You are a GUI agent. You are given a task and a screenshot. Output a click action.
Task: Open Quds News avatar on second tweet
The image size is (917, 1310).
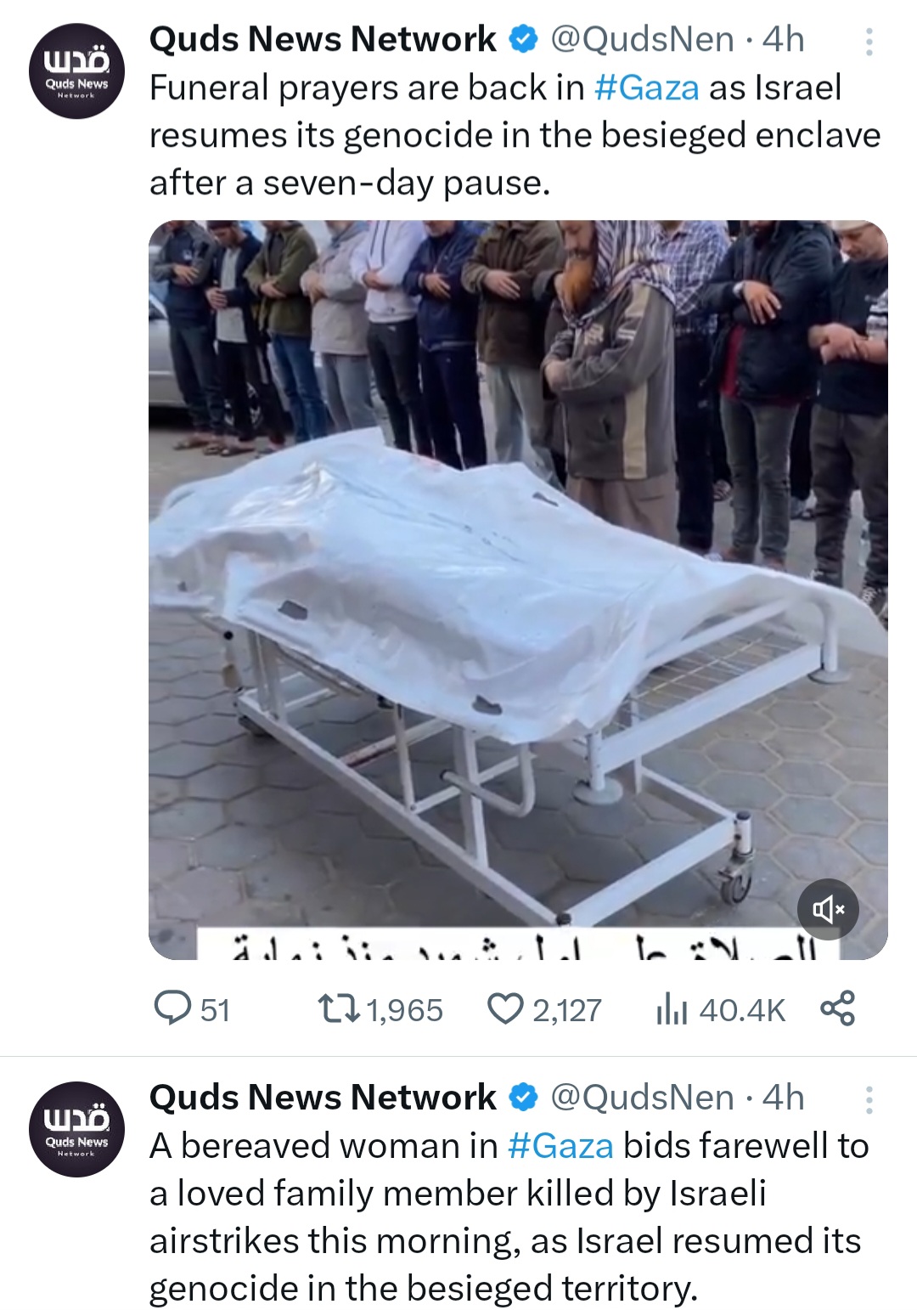coord(76,1129)
